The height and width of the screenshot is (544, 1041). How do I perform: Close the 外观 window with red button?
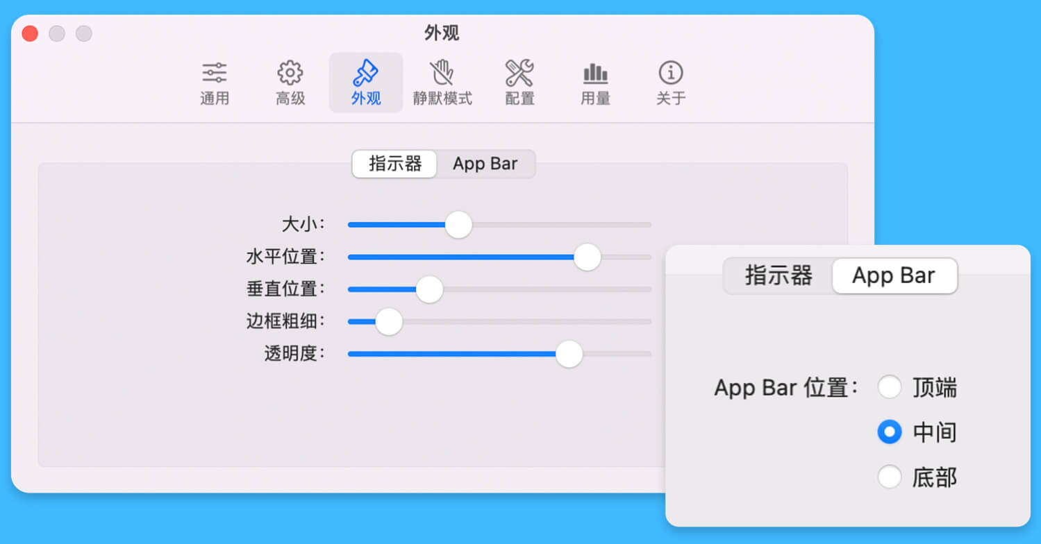pos(30,33)
